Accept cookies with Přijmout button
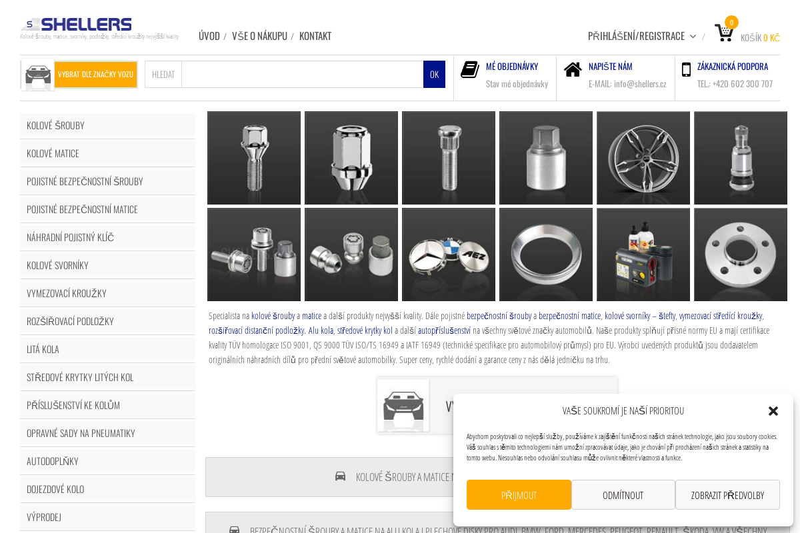Screen dimensions: 800x533 (519, 495)
